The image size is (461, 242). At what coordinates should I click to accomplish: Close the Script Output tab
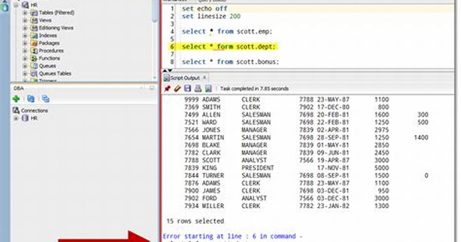click(x=204, y=77)
